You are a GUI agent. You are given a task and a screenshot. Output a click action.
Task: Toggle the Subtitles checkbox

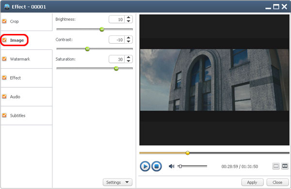pos(4,115)
